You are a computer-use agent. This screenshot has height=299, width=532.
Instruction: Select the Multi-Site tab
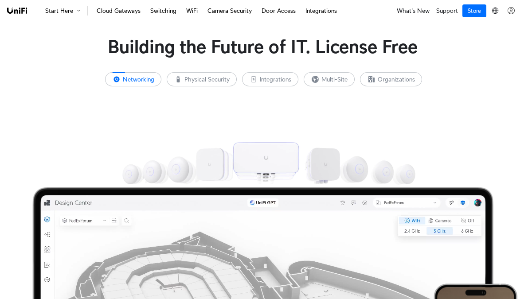(x=329, y=79)
